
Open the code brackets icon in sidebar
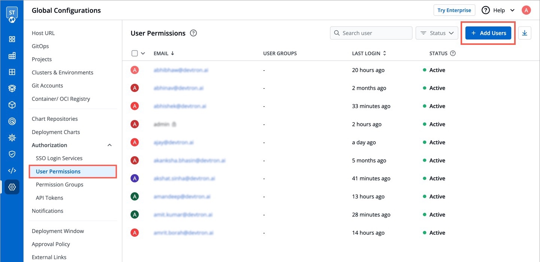[x=12, y=170]
